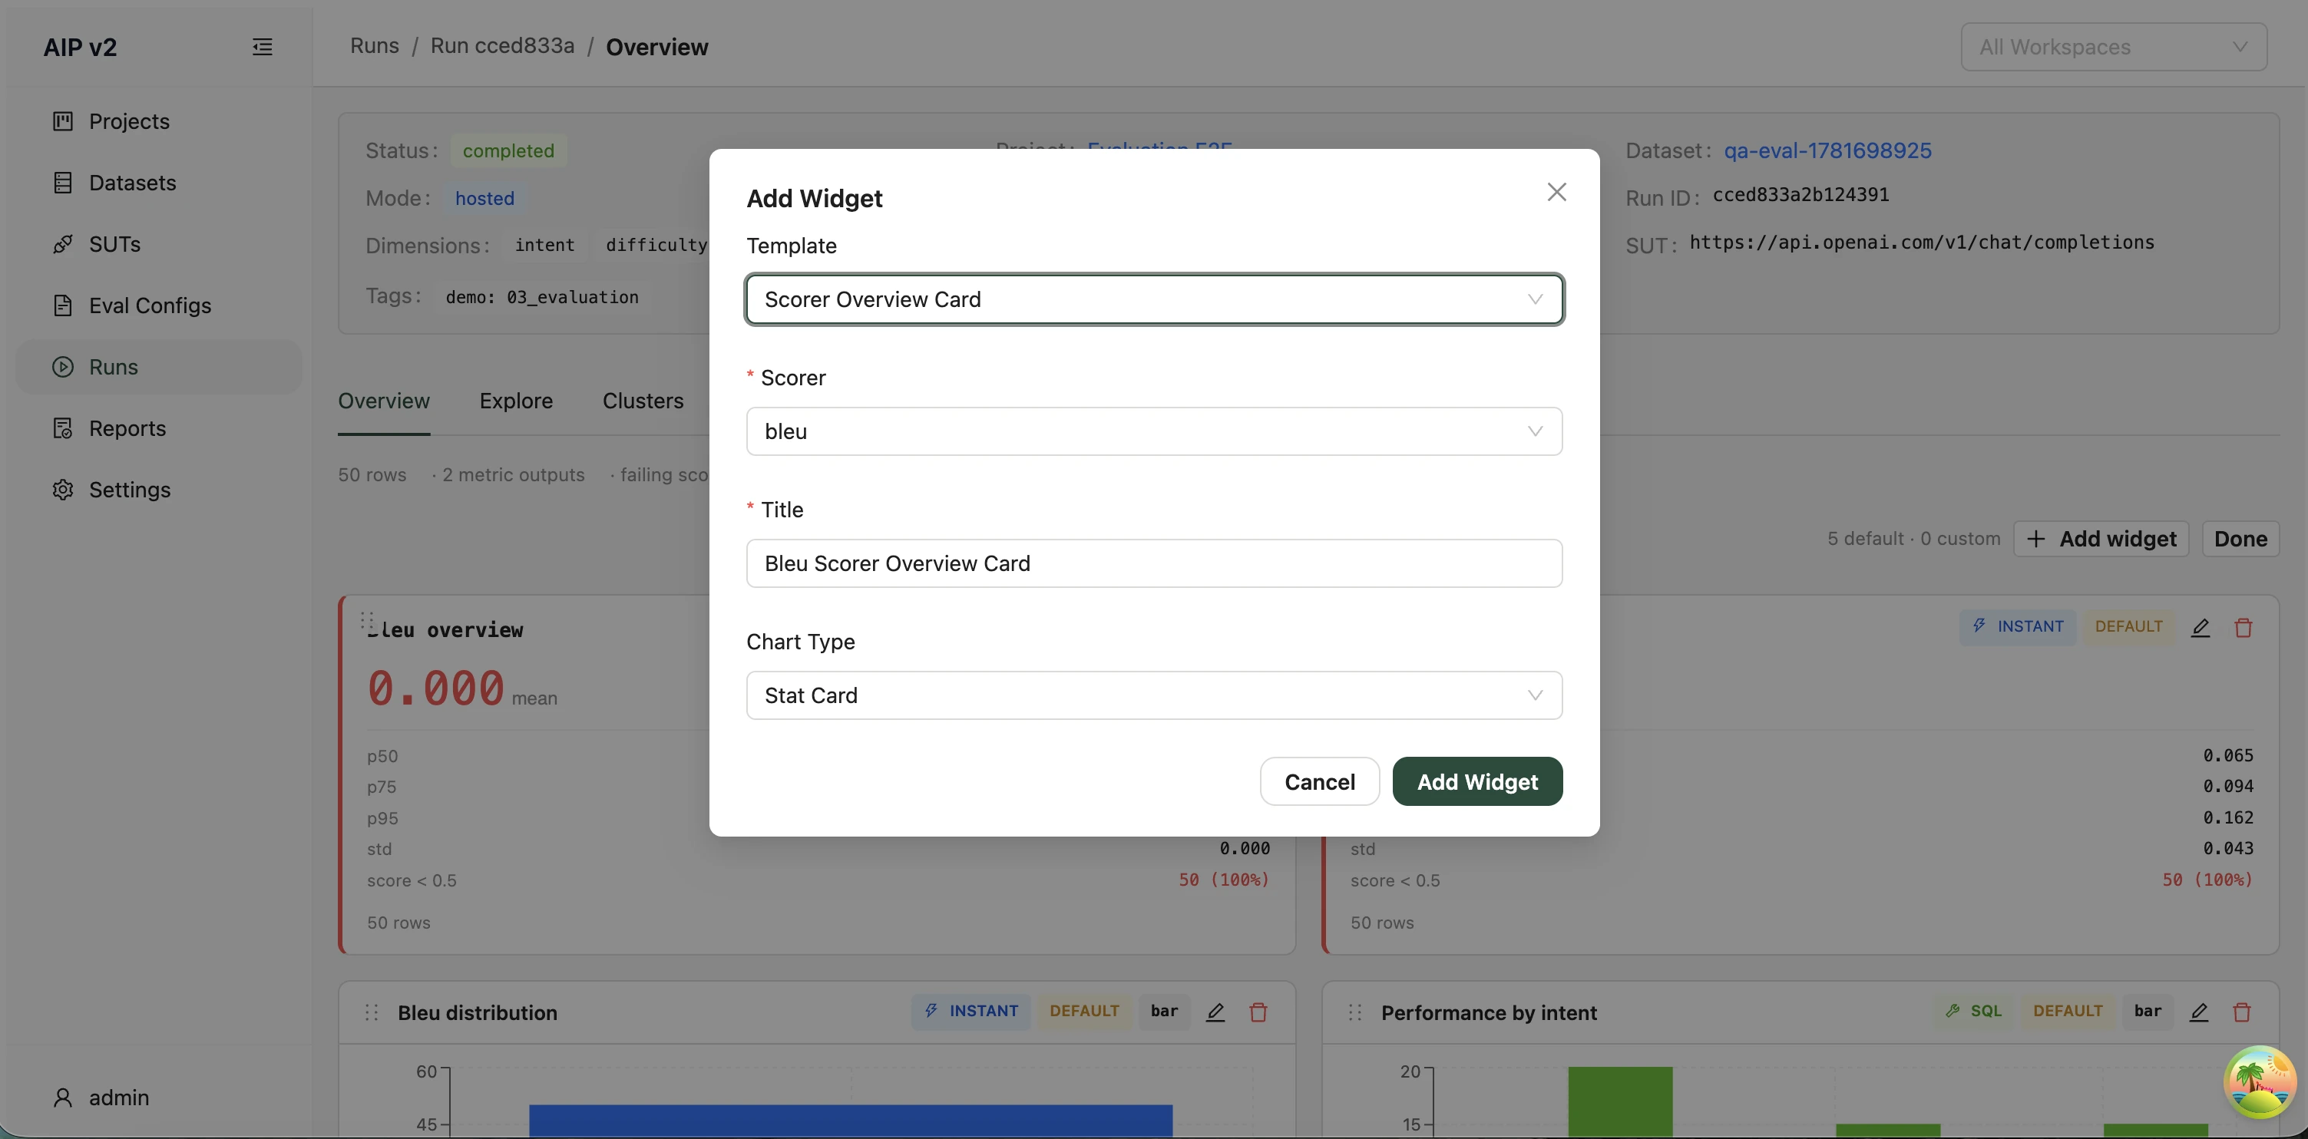Open the Scorer dropdown showing bleu
Screen dimensions: 2308x1139
[x=1154, y=431]
